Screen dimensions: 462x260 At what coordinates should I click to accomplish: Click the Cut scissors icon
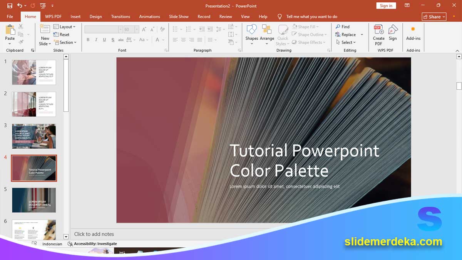[21, 27]
